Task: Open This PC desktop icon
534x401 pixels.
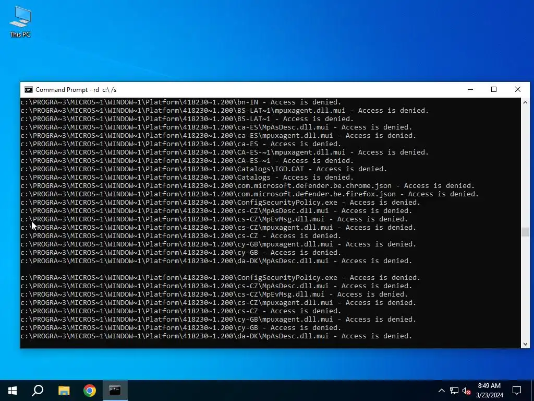Action: (x=20, y=22)
